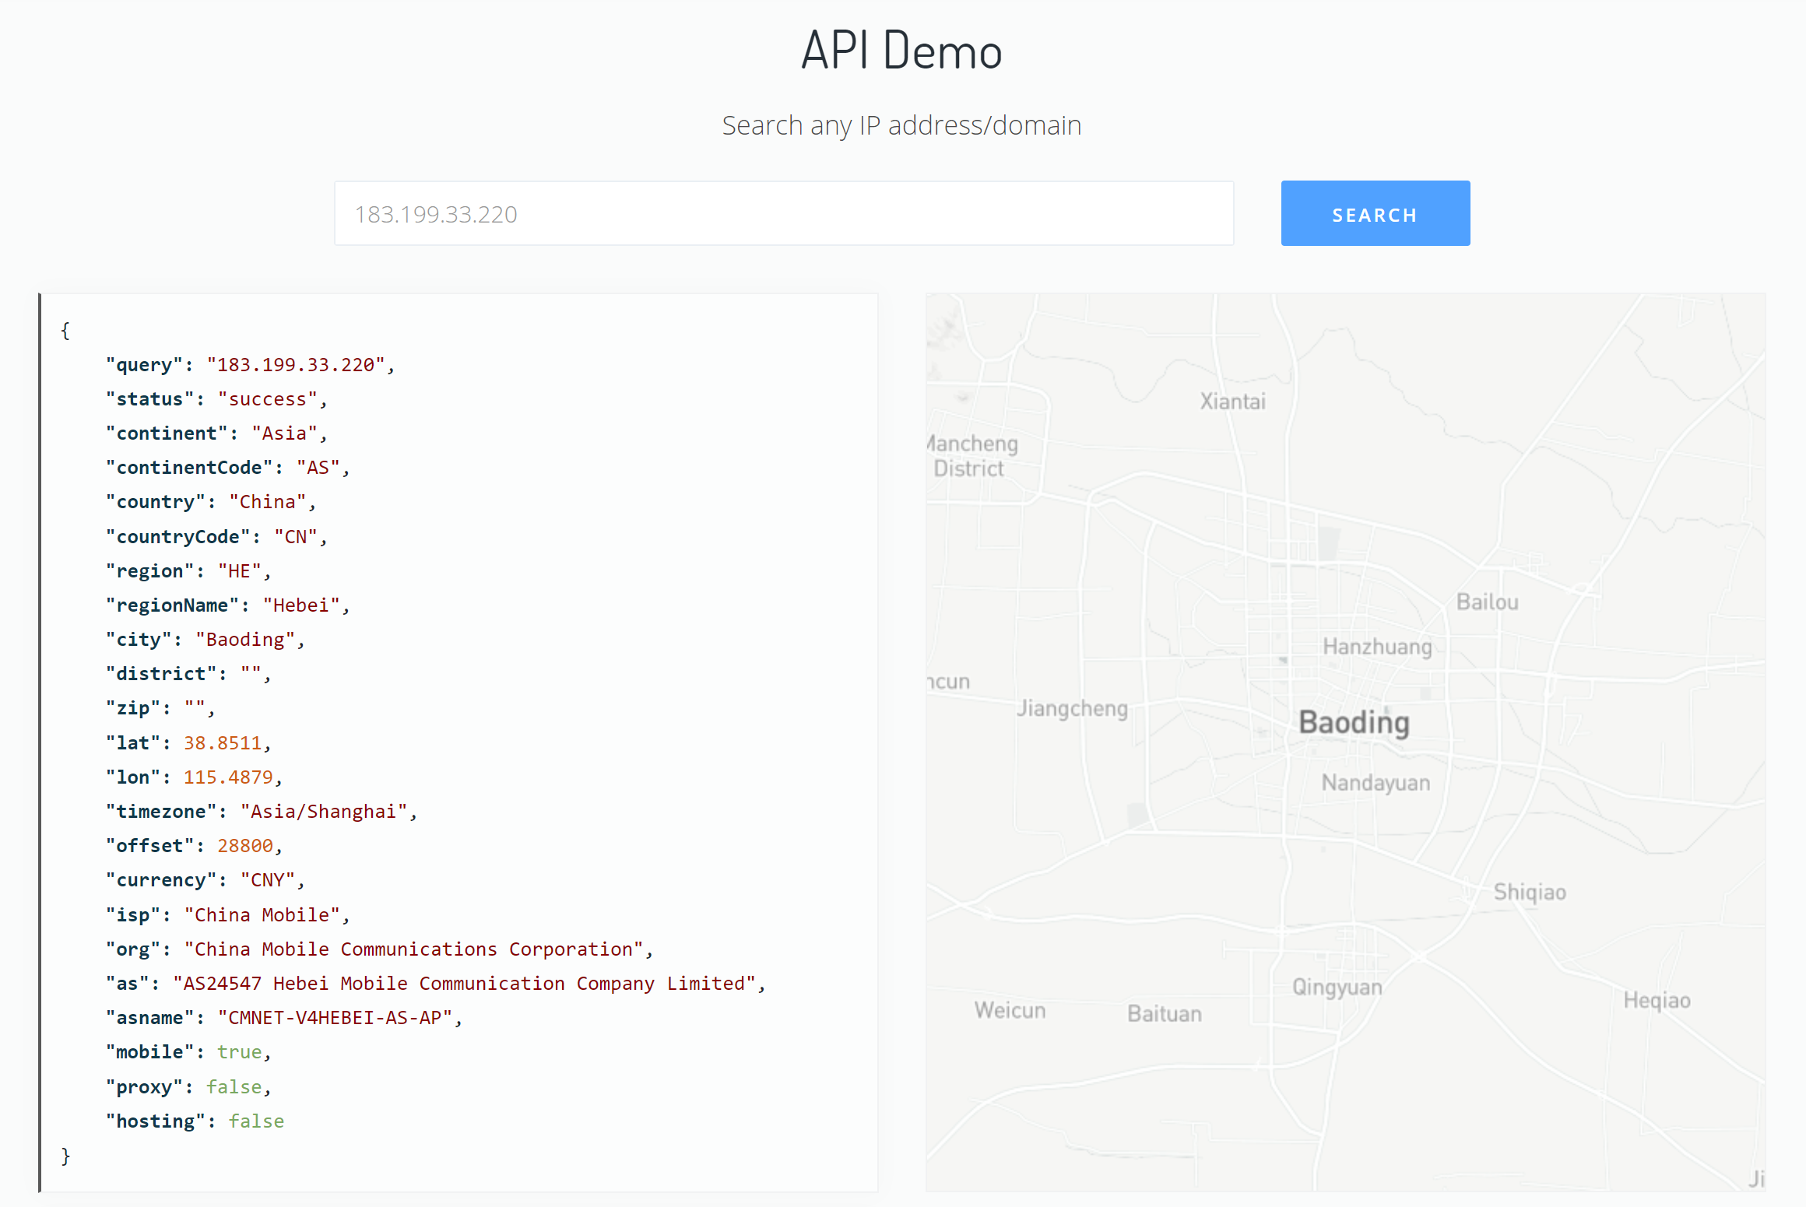Click the lon value 115.4879
This screenshot has width=1806, height=1207.
coord(228,777)
